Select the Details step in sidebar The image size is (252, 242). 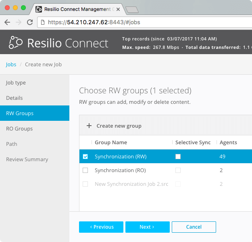[x=35, y=98]
